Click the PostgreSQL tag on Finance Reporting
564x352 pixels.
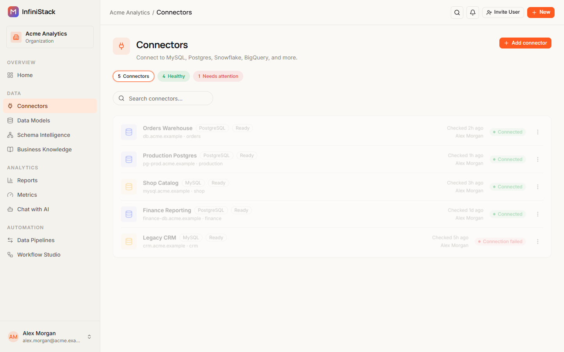point(211,210)
